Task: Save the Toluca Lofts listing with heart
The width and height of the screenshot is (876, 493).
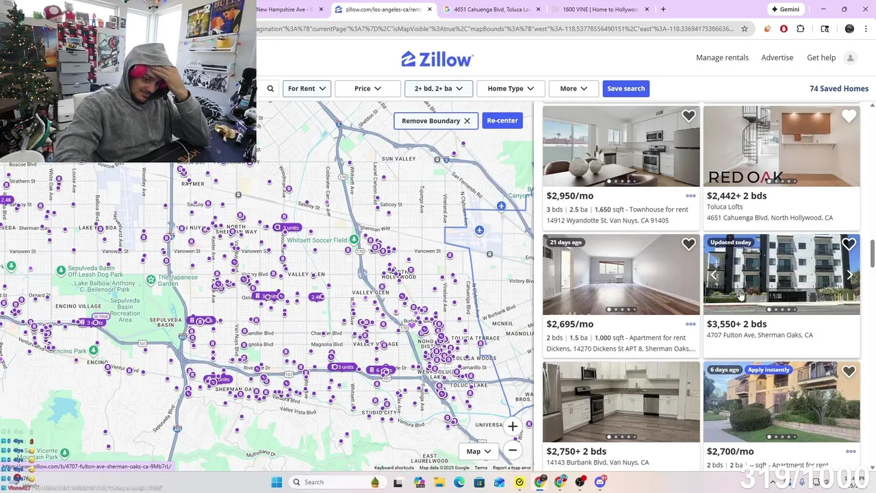Action: tap(849, 116)
